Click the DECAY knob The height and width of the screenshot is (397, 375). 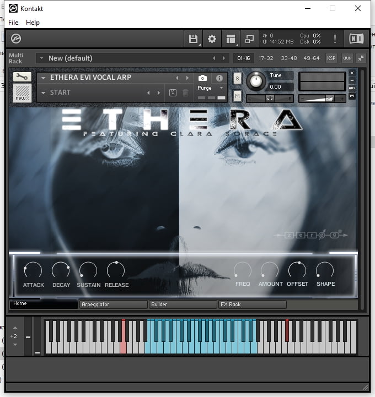(x=61, y=270)
